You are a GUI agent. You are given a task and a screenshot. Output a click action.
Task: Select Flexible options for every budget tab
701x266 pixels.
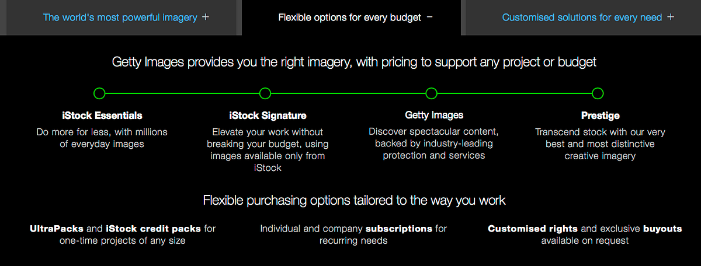tap(351, 17)
